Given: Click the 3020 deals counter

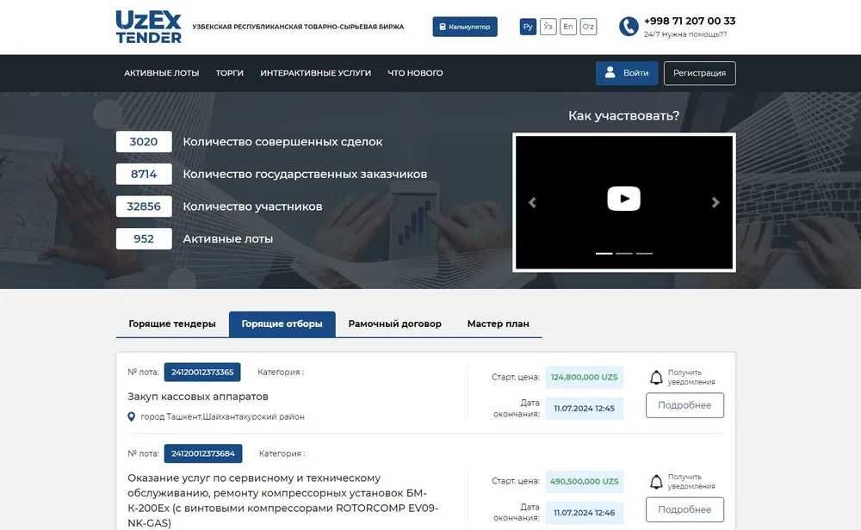Looking at the screenshot, I should [144, 142].
